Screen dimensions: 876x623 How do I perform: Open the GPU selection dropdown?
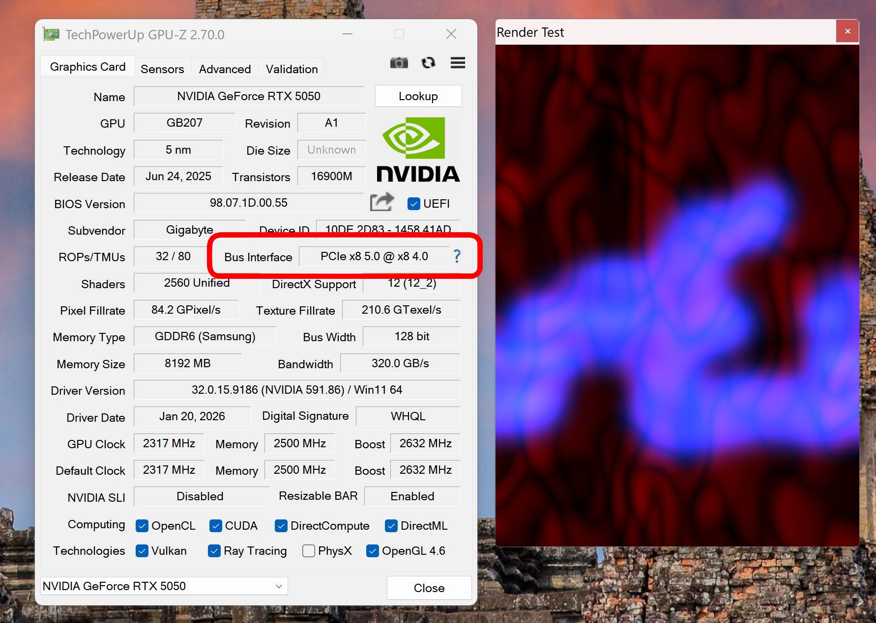tap(164, 586)
